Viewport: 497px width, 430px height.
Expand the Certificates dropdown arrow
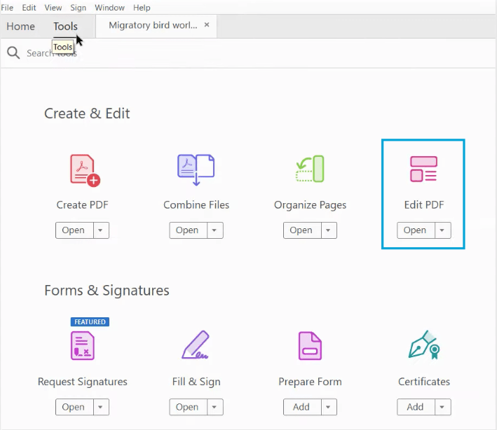point(442,407)
